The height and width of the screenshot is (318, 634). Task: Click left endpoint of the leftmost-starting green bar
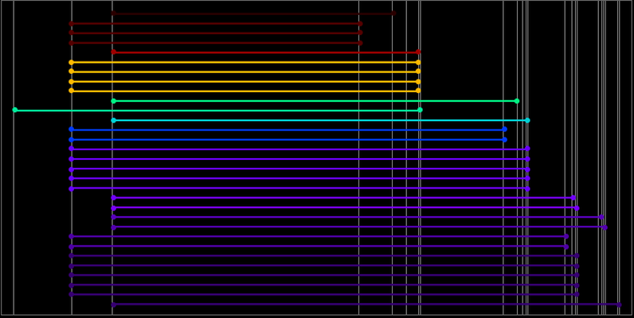(14, 110)
